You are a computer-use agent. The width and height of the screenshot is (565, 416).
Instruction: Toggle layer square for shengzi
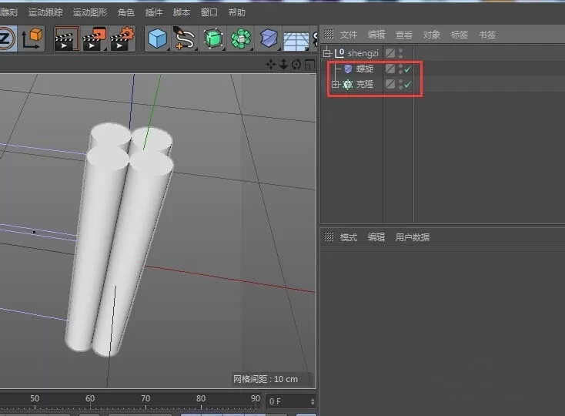point(389,53)
